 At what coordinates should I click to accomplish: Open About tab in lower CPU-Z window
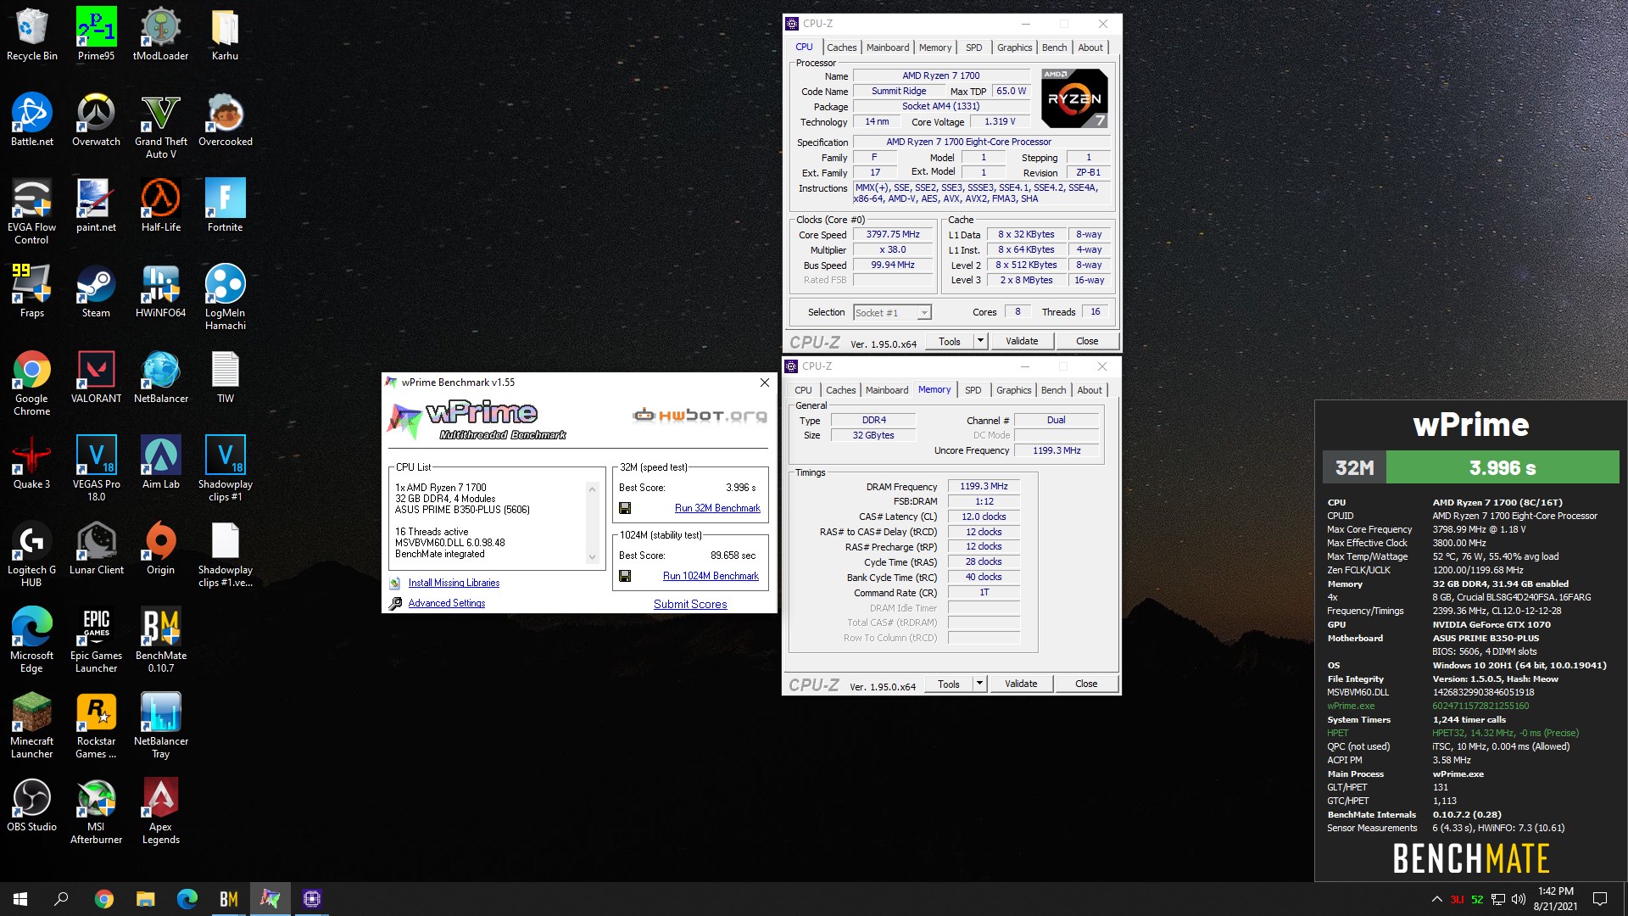click(1090, 390)
